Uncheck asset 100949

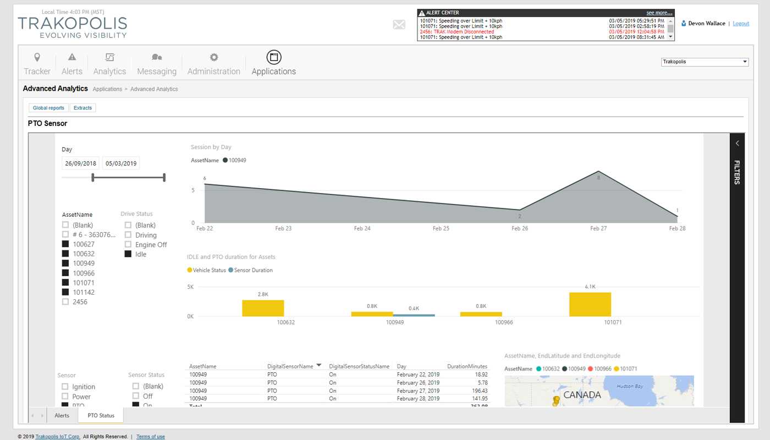pyautogui.click(x=65, y=263)
